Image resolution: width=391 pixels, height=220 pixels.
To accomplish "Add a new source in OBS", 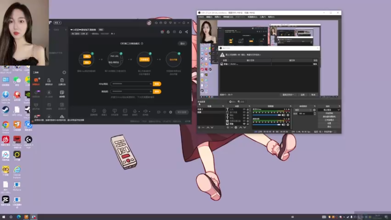I will coord(228,128).
